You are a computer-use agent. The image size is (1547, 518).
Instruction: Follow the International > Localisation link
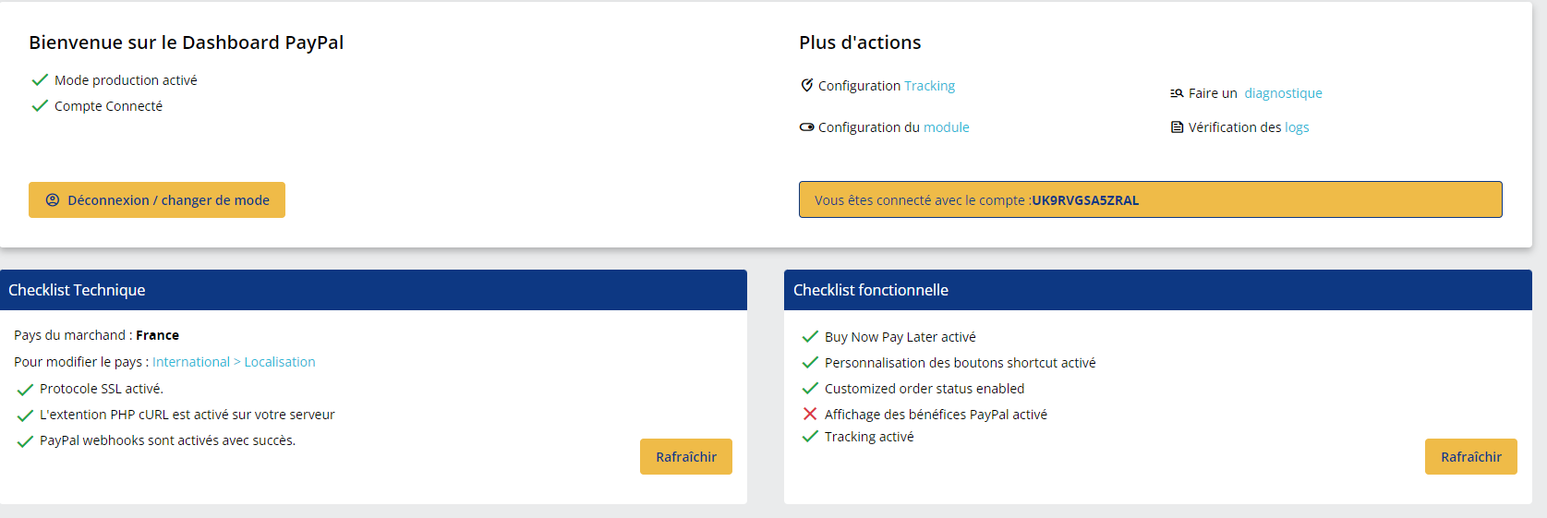pos(234,362)
